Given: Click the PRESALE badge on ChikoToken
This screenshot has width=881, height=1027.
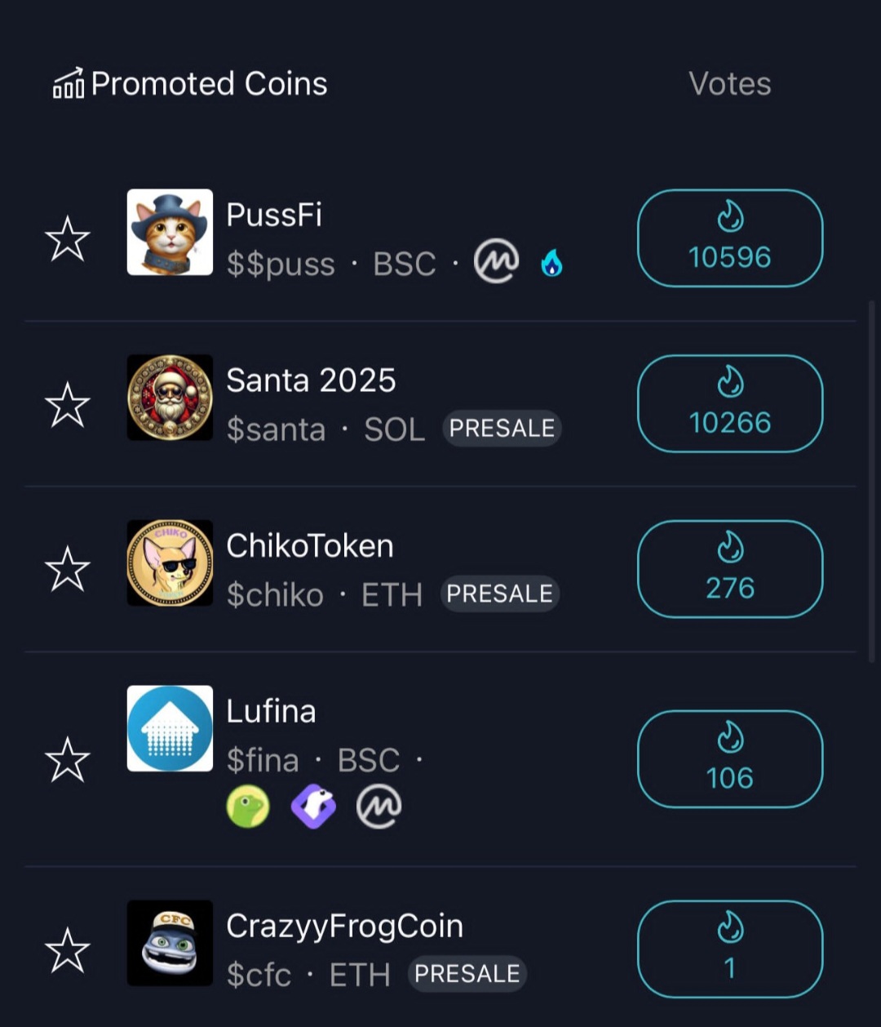Looking at the screenshot, I should click(x=500, y=594).
